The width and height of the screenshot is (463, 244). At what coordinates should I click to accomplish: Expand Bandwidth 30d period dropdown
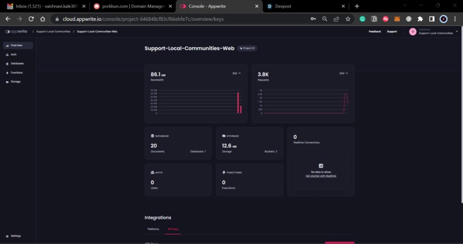(x=236, y=73)
